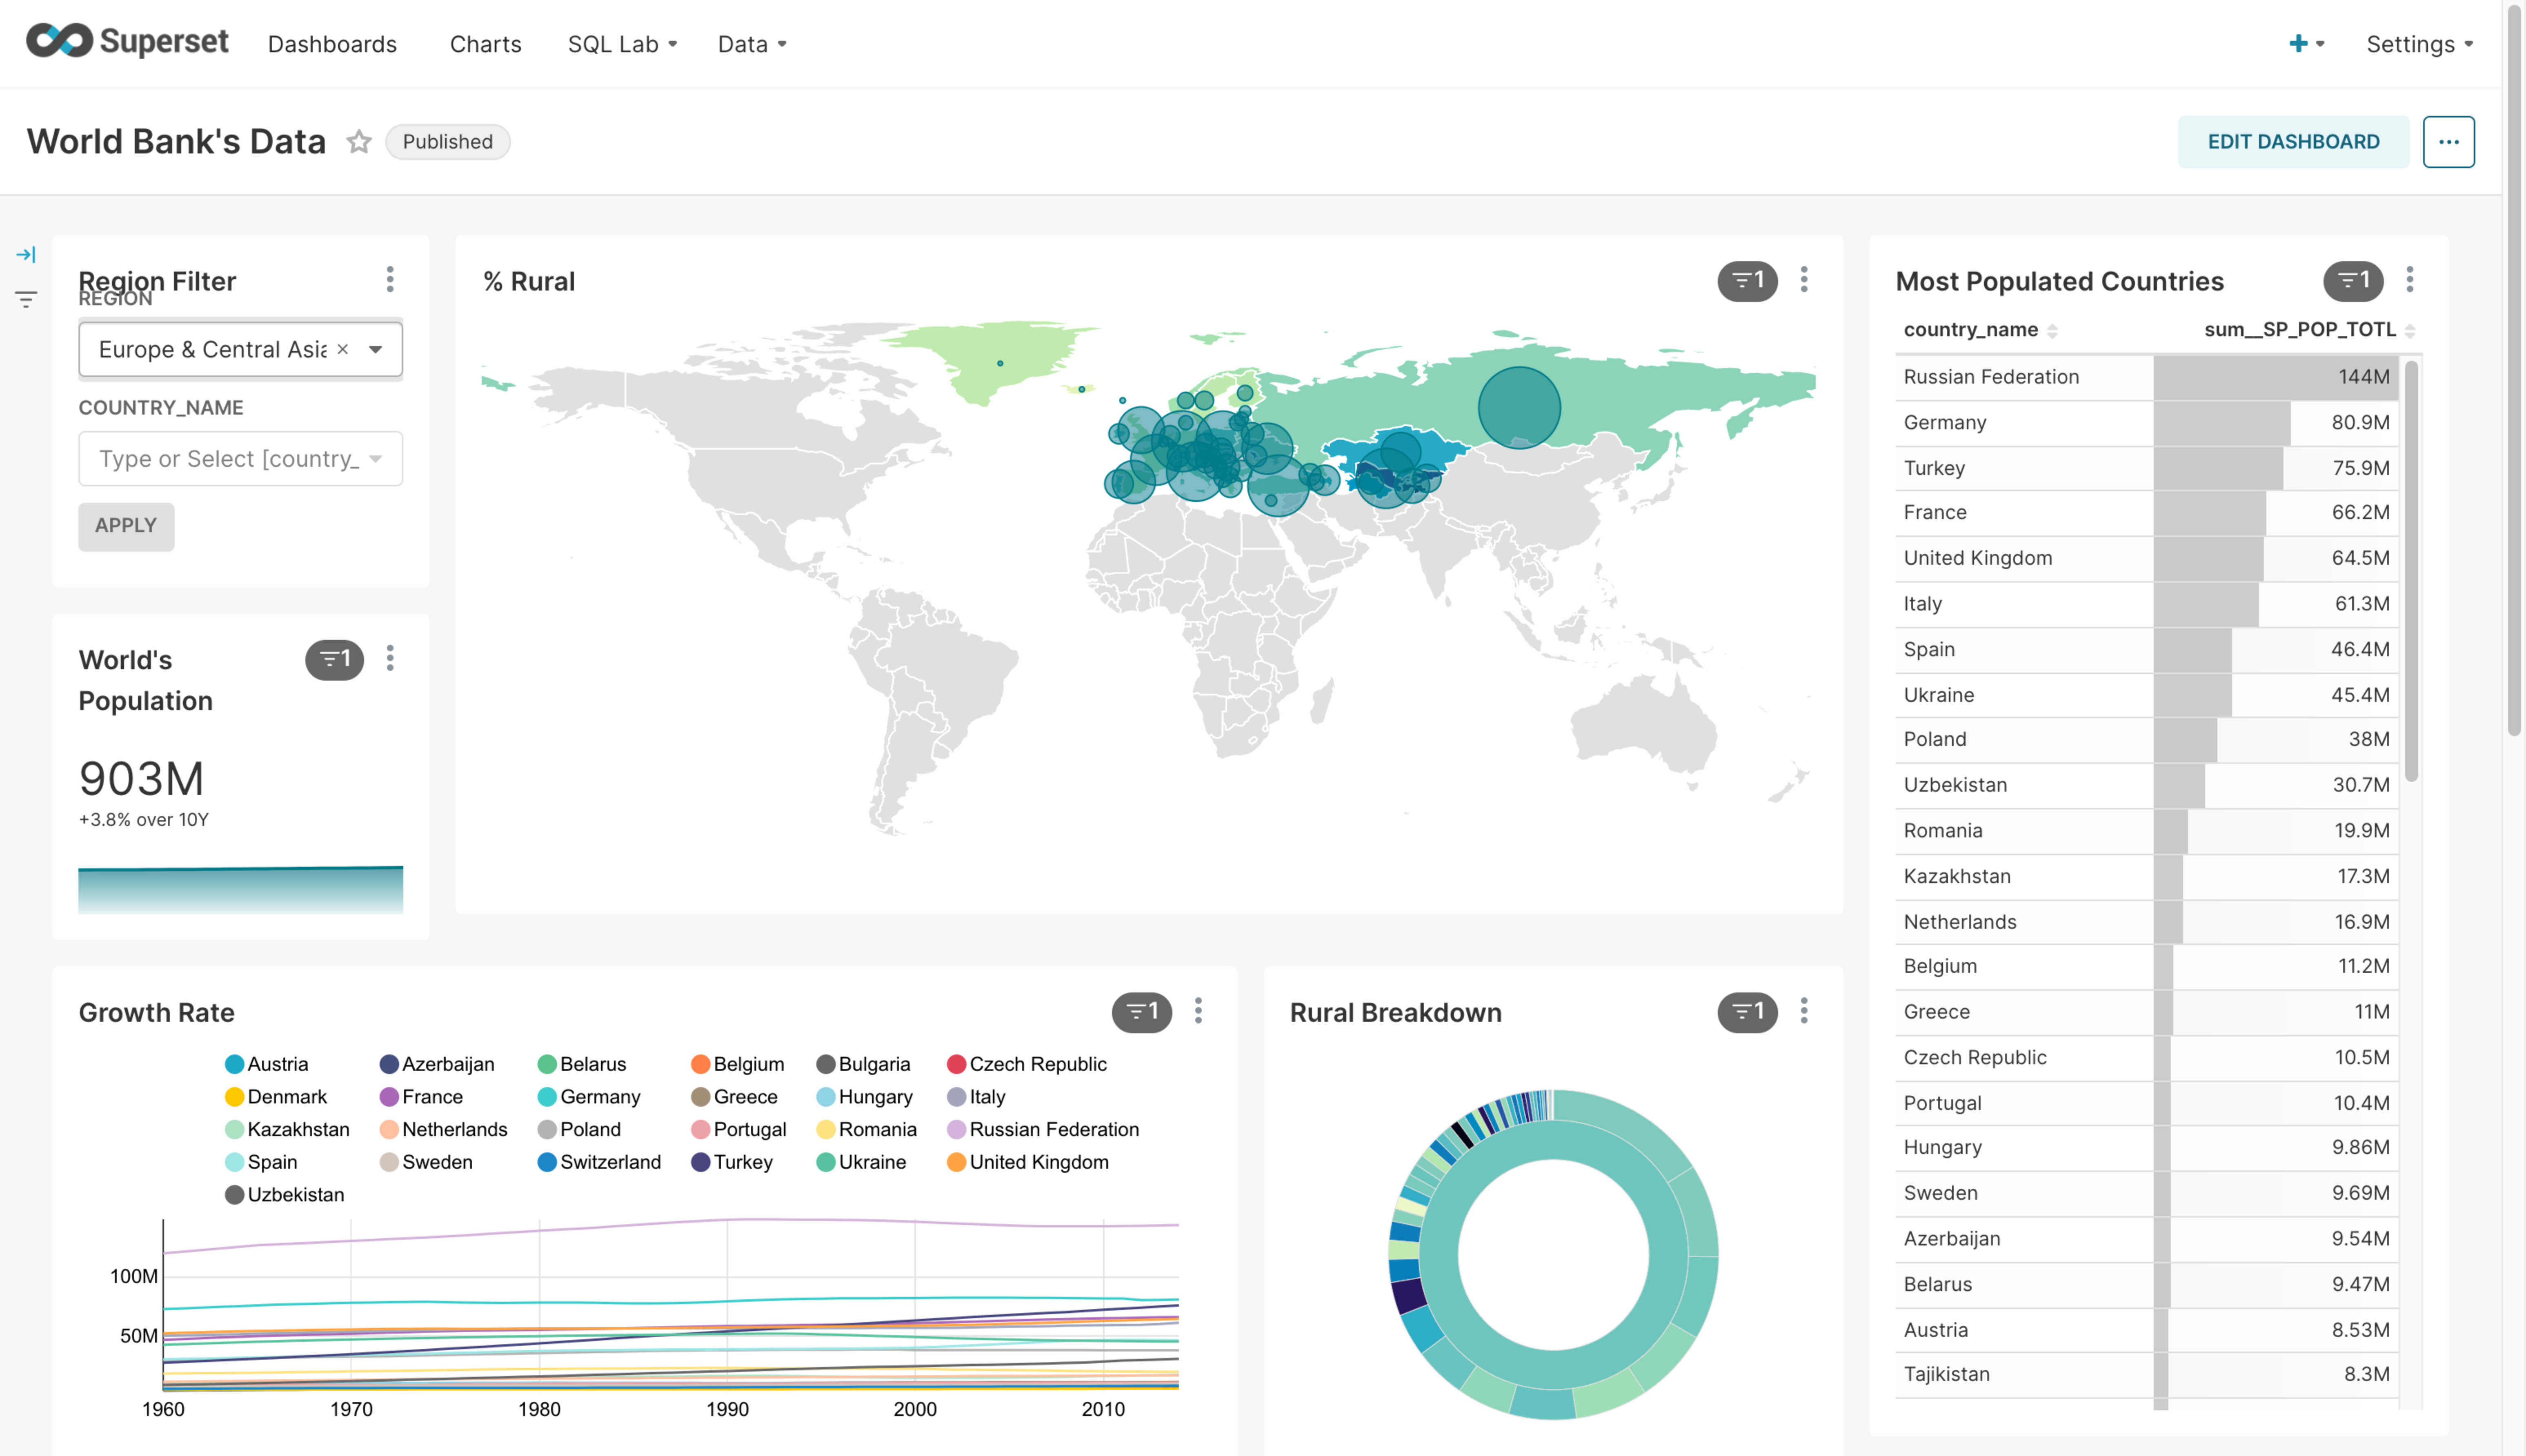Screen dimensions: 2526x1456
Task: Toggle Ukraine series in legend
Action: coord(861,1162)
